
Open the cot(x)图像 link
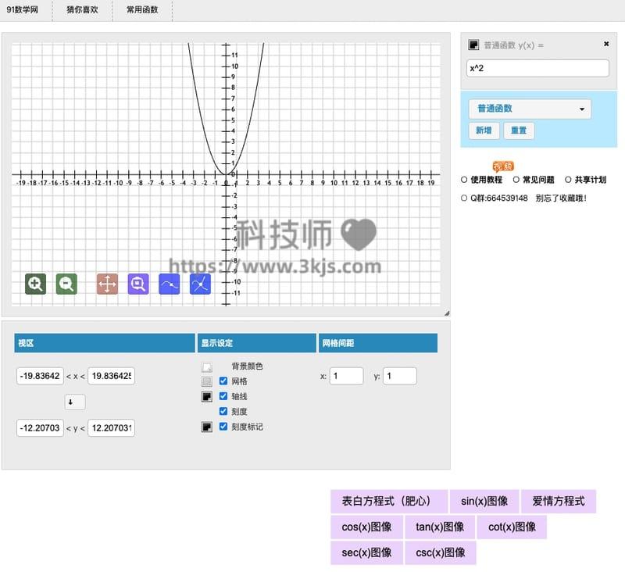tap(512, 527)
